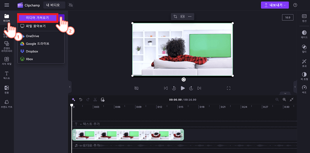Open the more options ellipsis above preview

coord(190,17)
